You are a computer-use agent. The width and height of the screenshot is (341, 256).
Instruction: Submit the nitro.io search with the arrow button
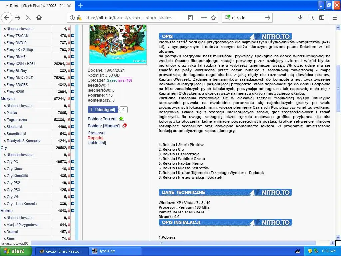268,18
